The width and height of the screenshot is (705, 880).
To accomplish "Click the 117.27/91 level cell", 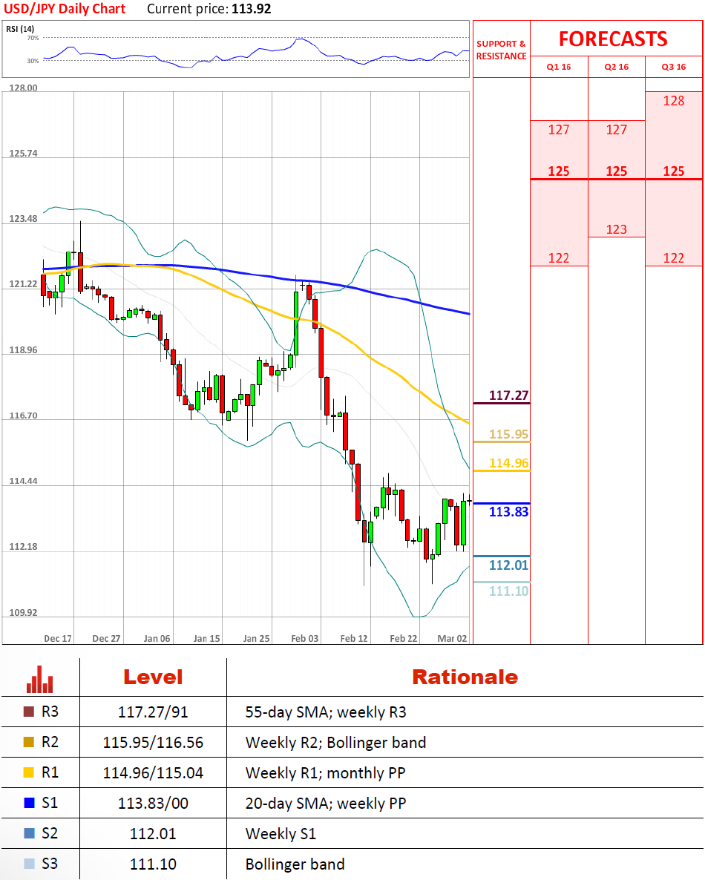I will tap(153, 712).
